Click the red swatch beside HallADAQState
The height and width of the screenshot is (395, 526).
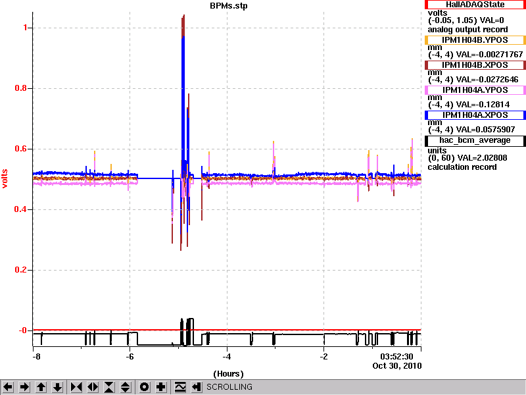[426, 5]
